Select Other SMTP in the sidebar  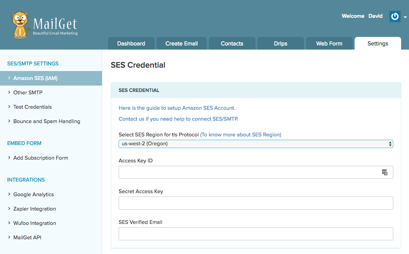click(28, 93)
